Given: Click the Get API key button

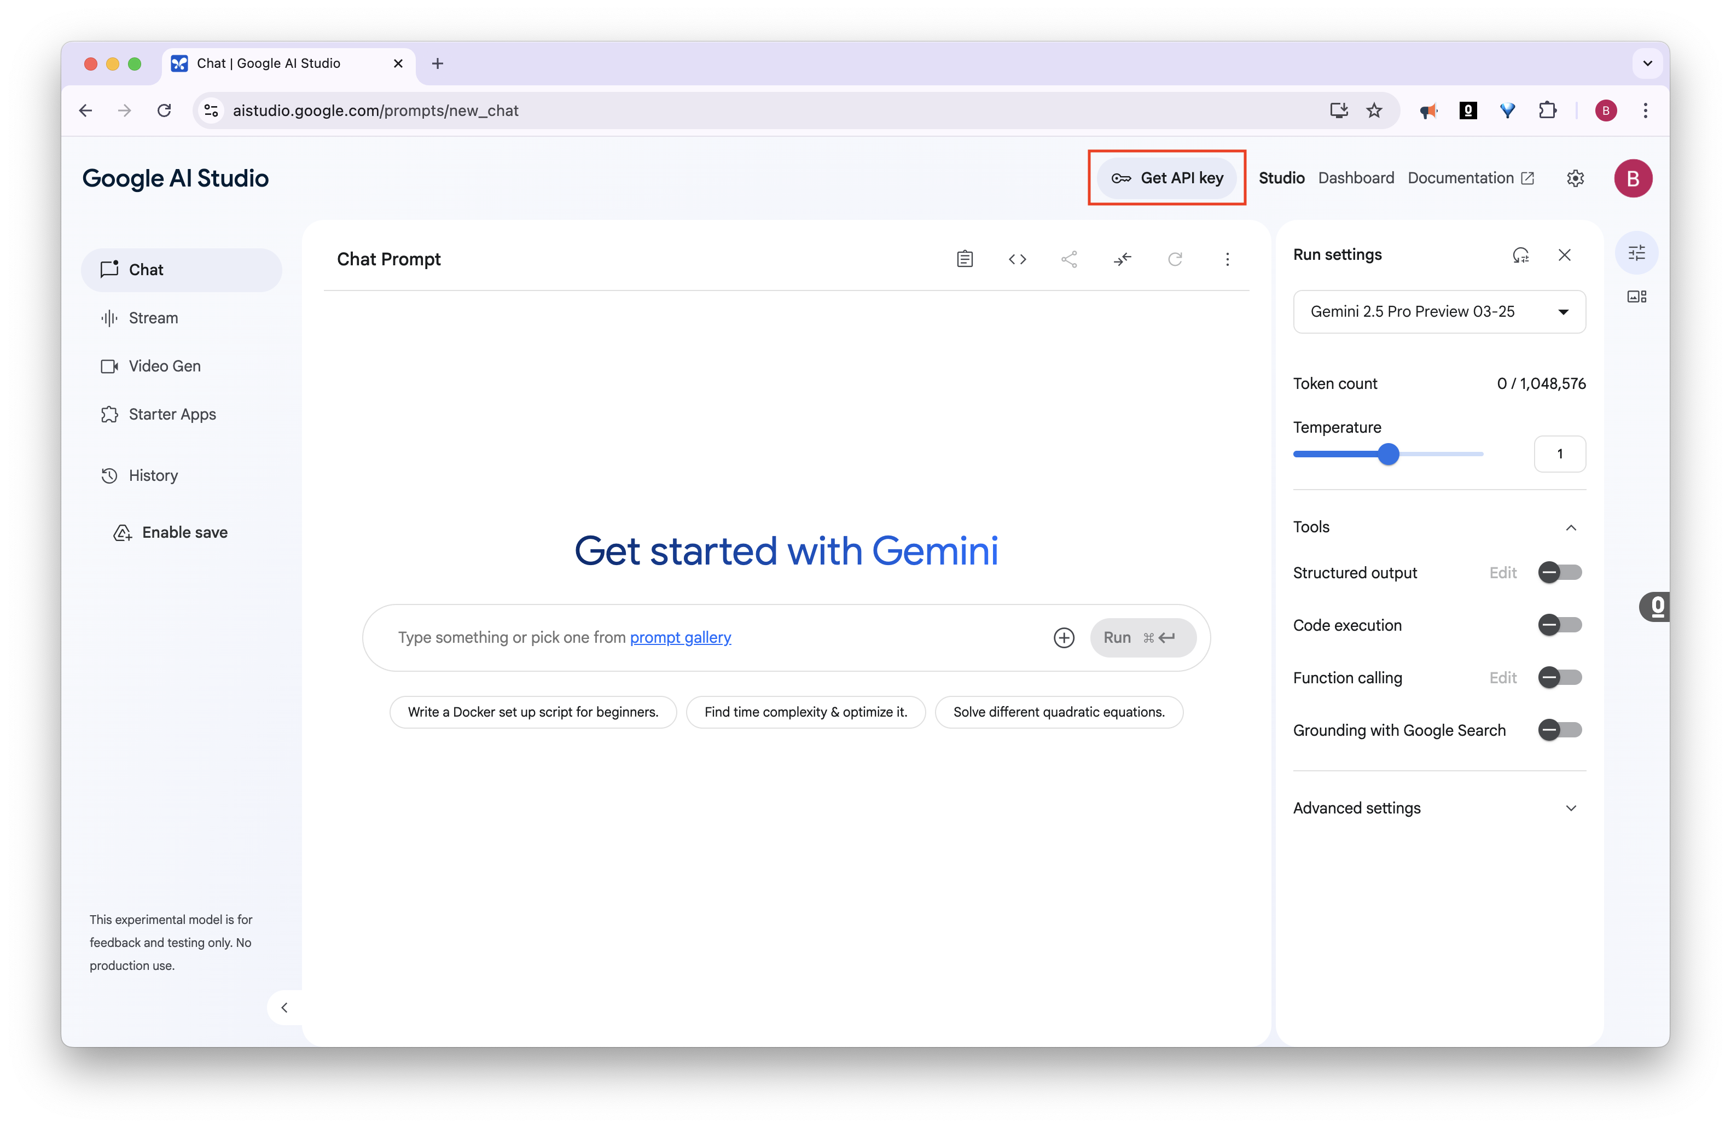Looking at the screenshot, I should (x=1166, y=178).
